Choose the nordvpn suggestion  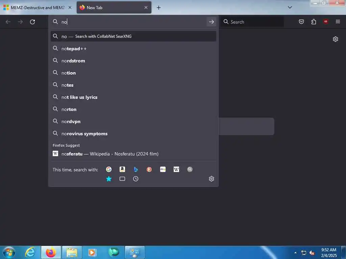click(133, 121)
